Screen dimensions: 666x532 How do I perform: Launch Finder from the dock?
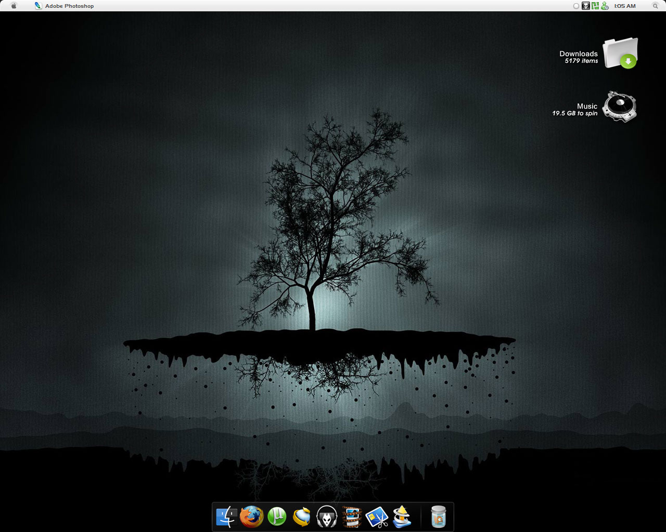click(x=226, y=517)
